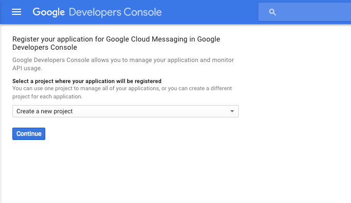351x203 pixels.
Task: Click the Google Developers Console logo
Action: [97, 12]
